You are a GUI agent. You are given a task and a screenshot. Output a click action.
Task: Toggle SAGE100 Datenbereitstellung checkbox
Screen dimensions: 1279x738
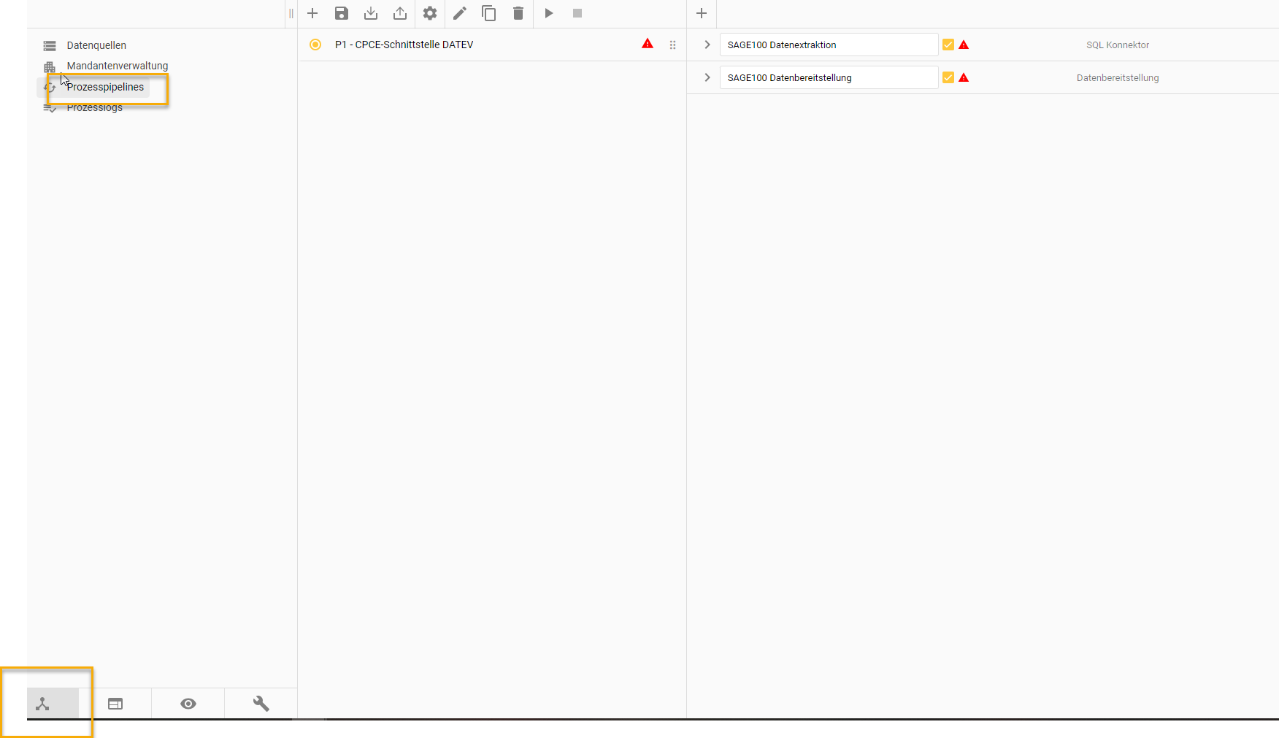948,77
